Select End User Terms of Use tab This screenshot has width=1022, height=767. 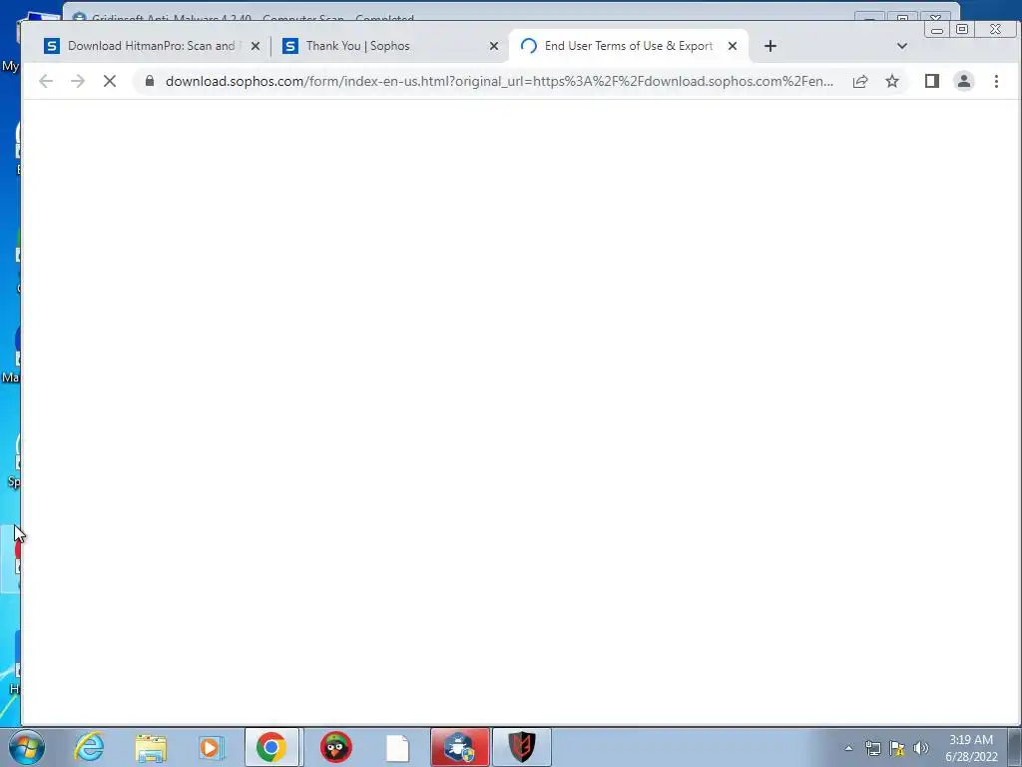[627, 46]
